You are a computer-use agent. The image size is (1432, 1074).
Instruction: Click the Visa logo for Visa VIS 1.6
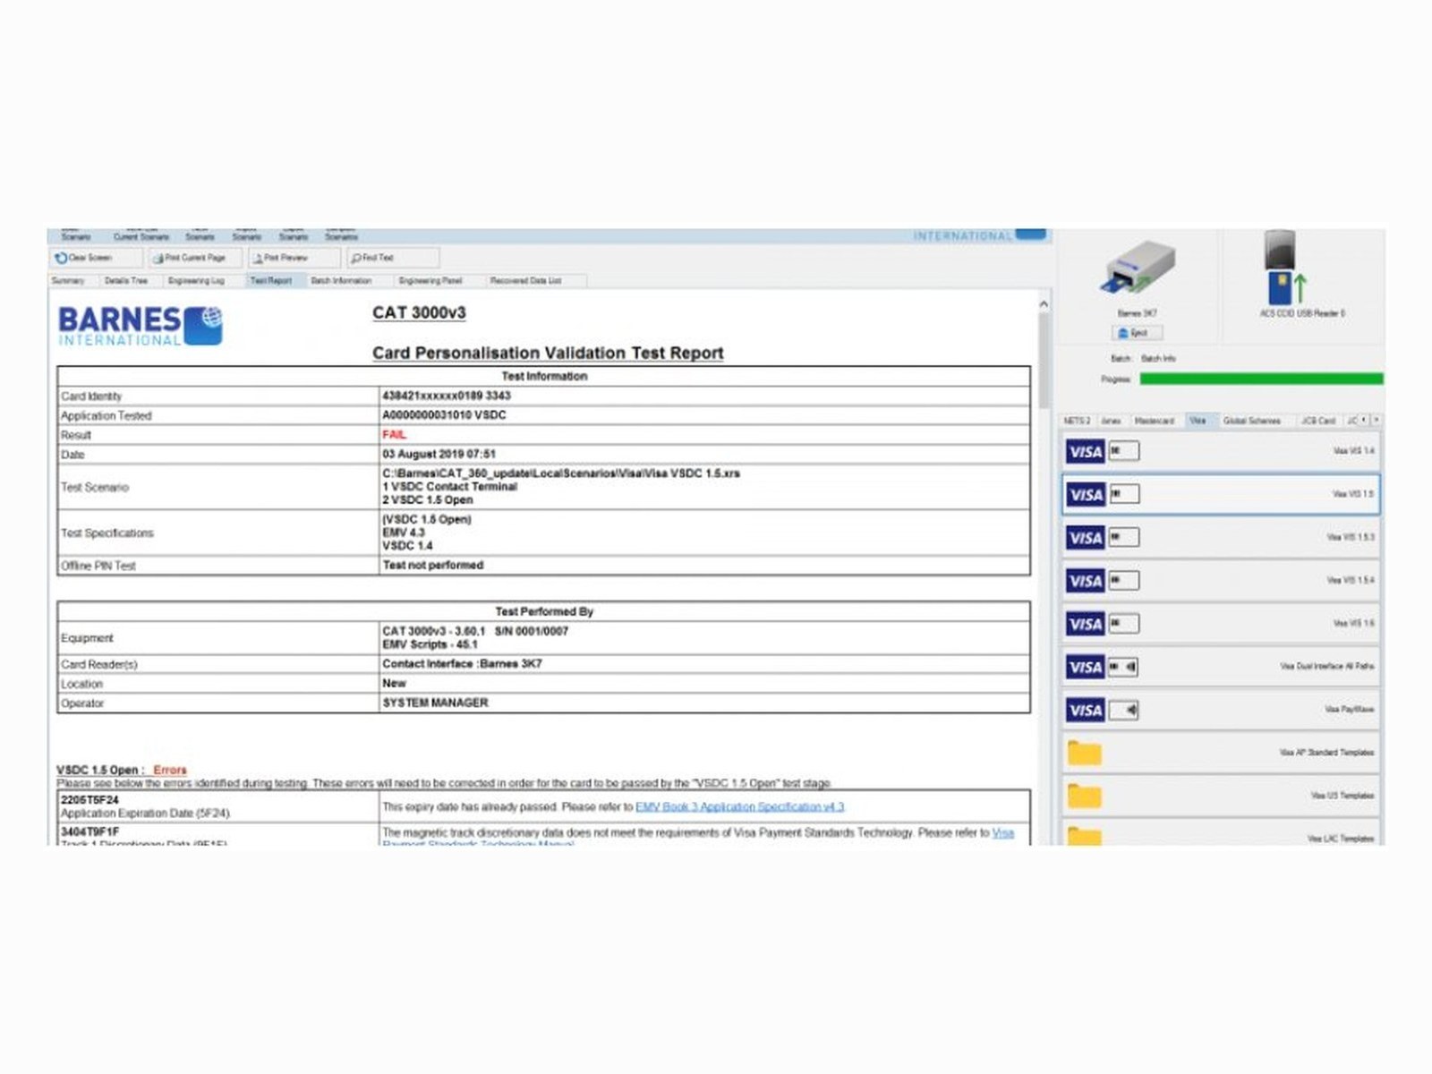coord(1086,624)
